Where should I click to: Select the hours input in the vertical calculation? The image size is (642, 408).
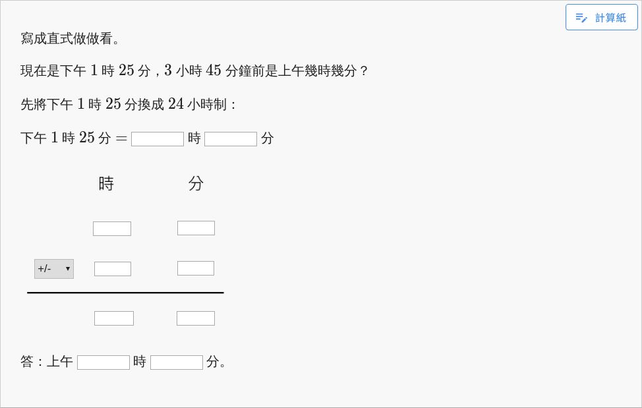pyautogui.click(x=111, y=228)
